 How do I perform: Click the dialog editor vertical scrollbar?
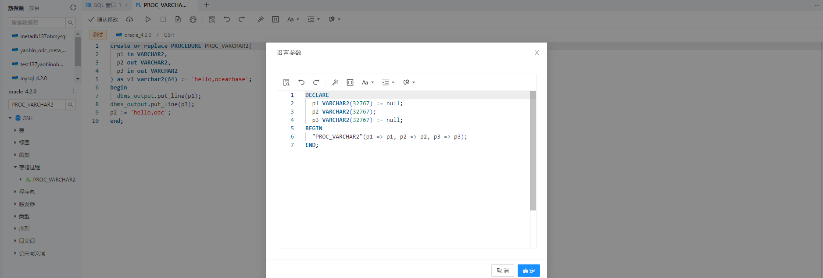pos(533,150)
